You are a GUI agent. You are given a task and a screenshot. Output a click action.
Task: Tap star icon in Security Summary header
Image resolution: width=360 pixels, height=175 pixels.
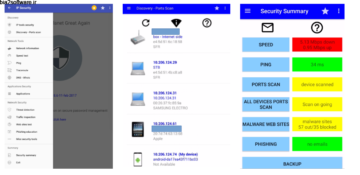[325, 11]
